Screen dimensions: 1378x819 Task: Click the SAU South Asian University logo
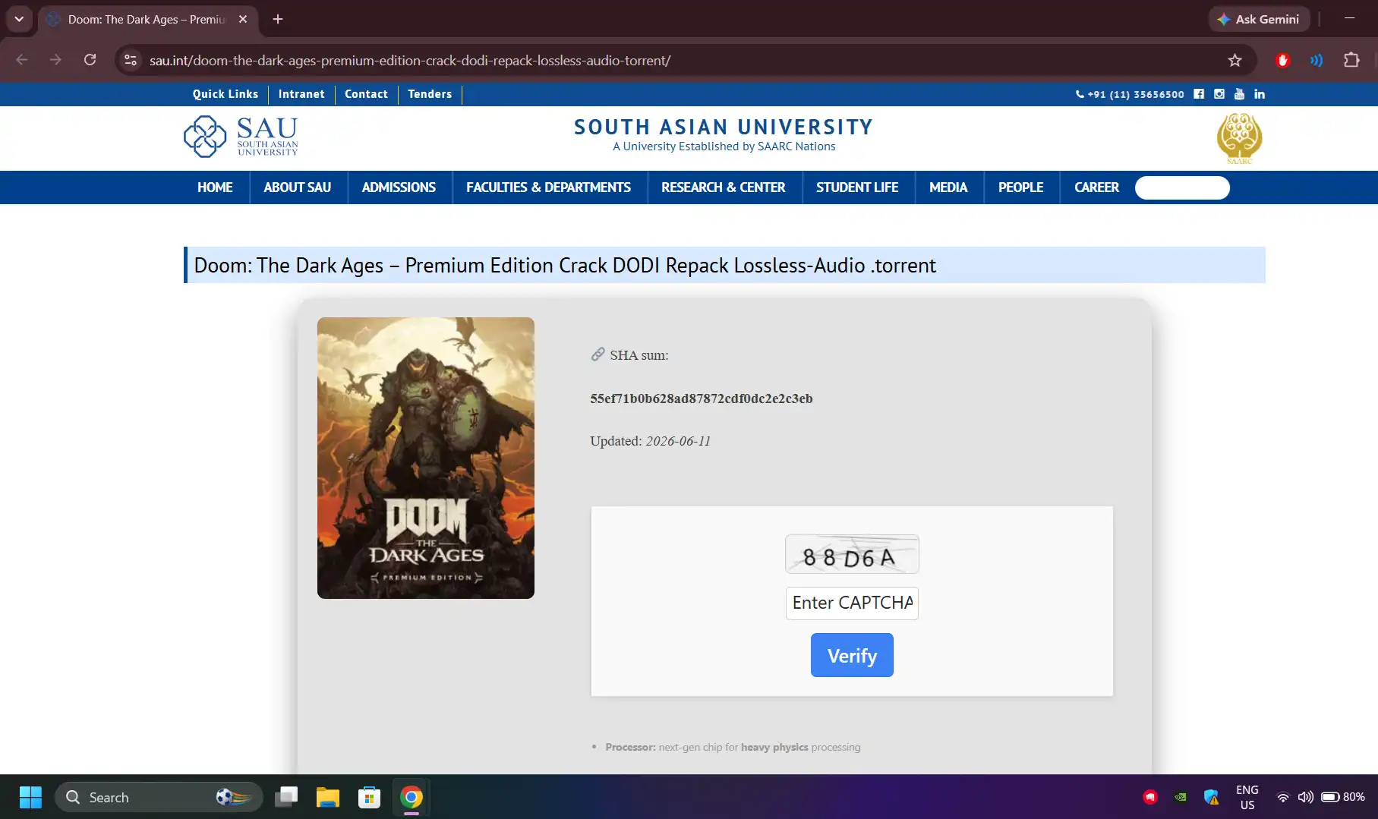coord(241,137)
